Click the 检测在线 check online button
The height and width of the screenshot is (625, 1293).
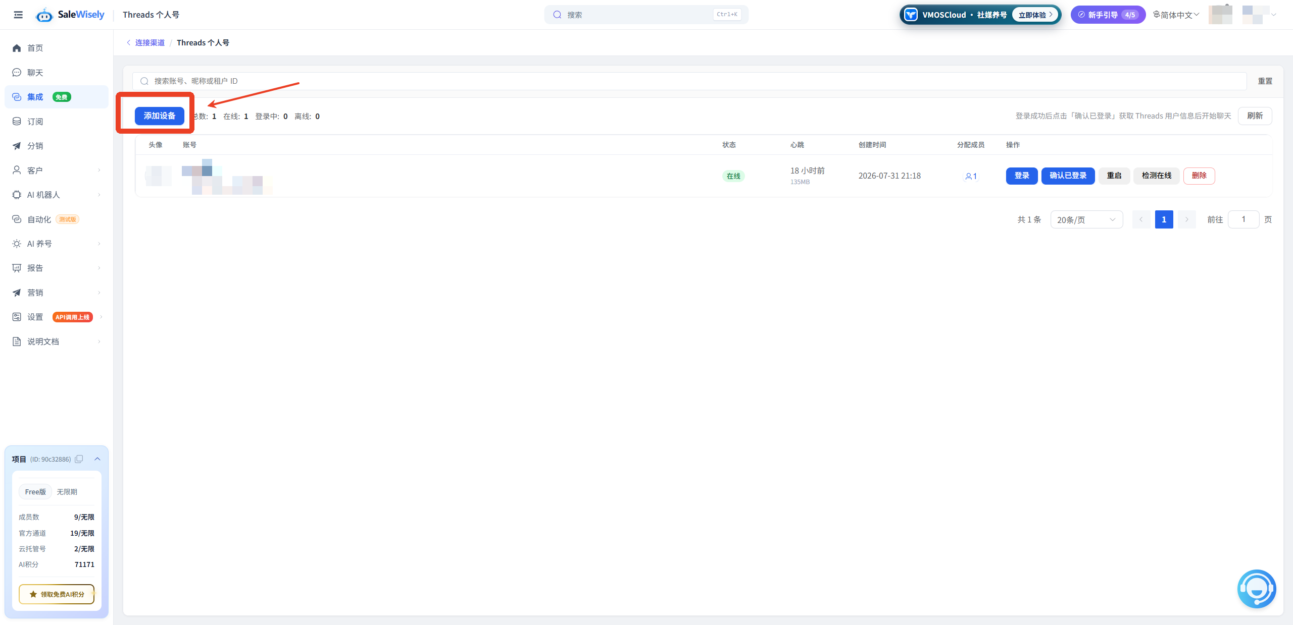point(1157,176)
